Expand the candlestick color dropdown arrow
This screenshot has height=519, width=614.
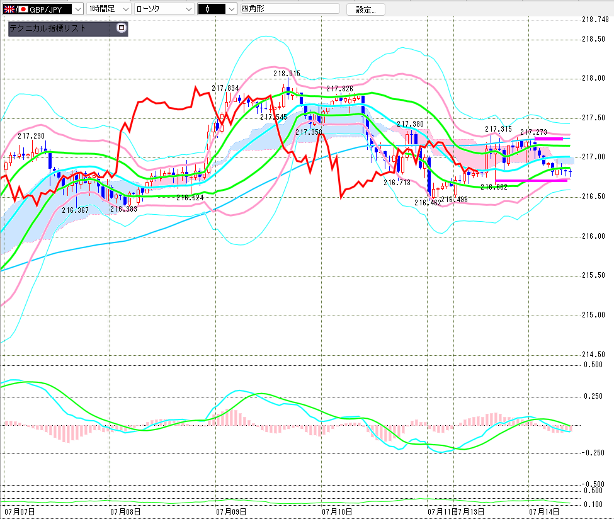pos(231,9)
